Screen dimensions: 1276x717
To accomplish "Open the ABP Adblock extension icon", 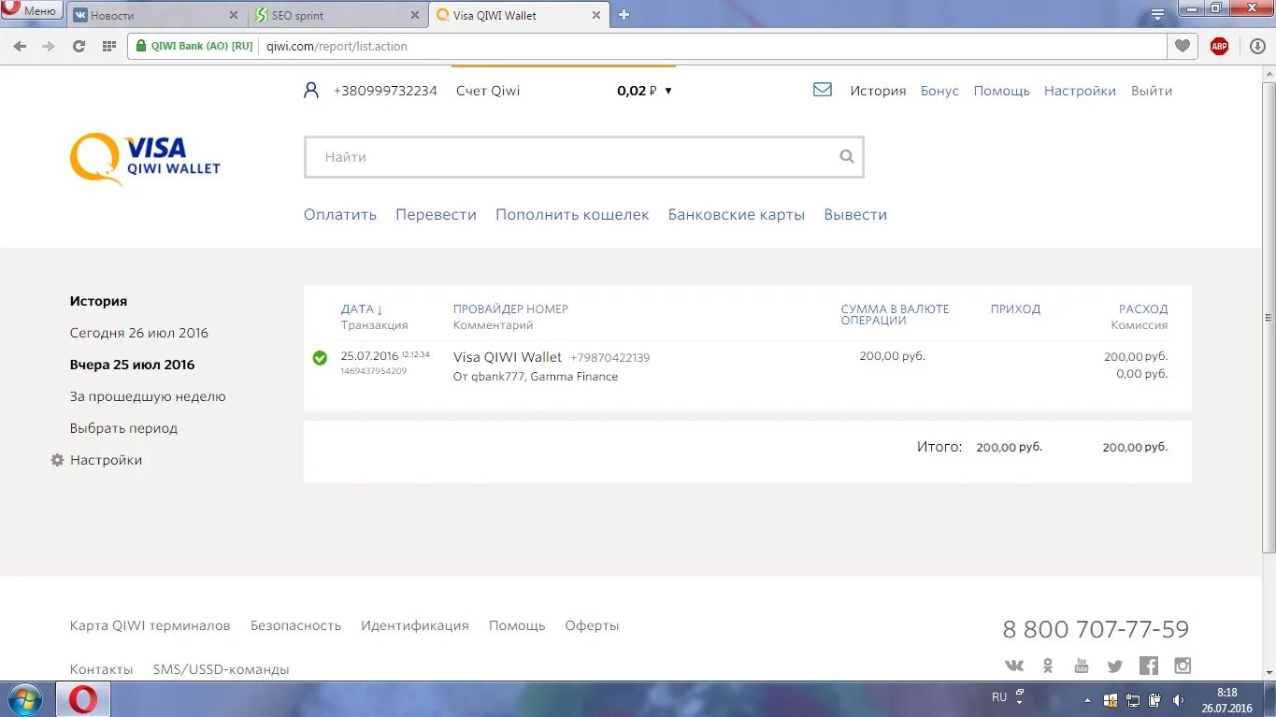I will (1219, 46).
